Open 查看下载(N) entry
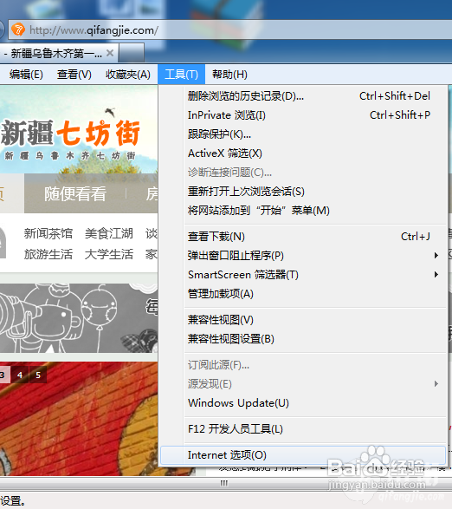Viewport: 452px width, 509px height. pos(303,237)
